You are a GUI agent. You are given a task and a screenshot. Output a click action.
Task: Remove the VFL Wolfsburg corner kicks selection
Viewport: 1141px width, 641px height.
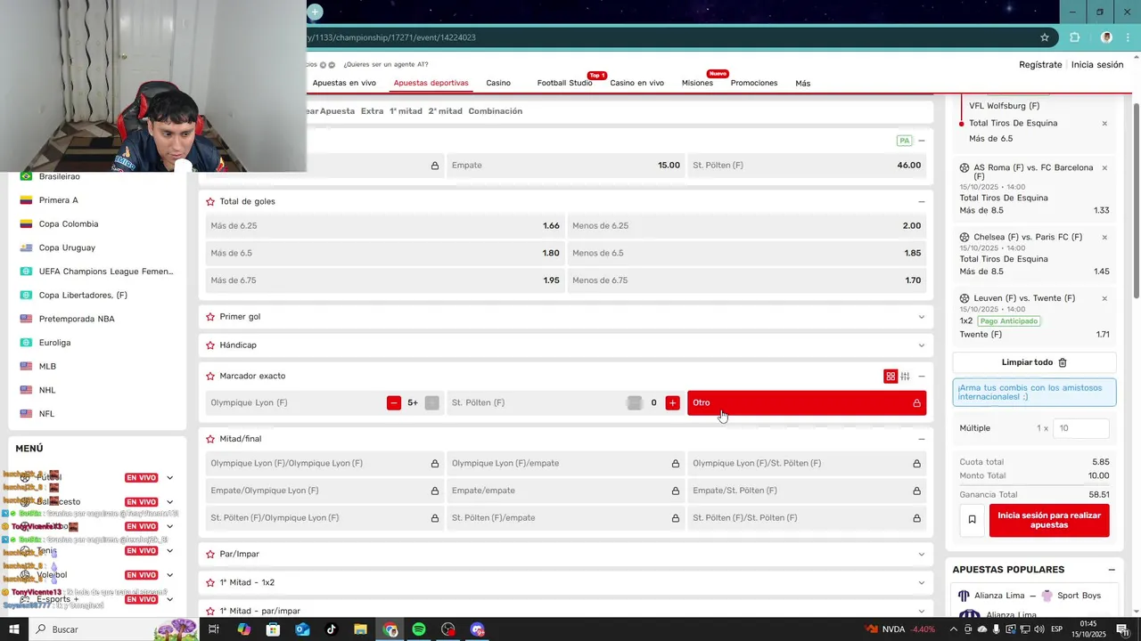click(x=1104, y=124)
